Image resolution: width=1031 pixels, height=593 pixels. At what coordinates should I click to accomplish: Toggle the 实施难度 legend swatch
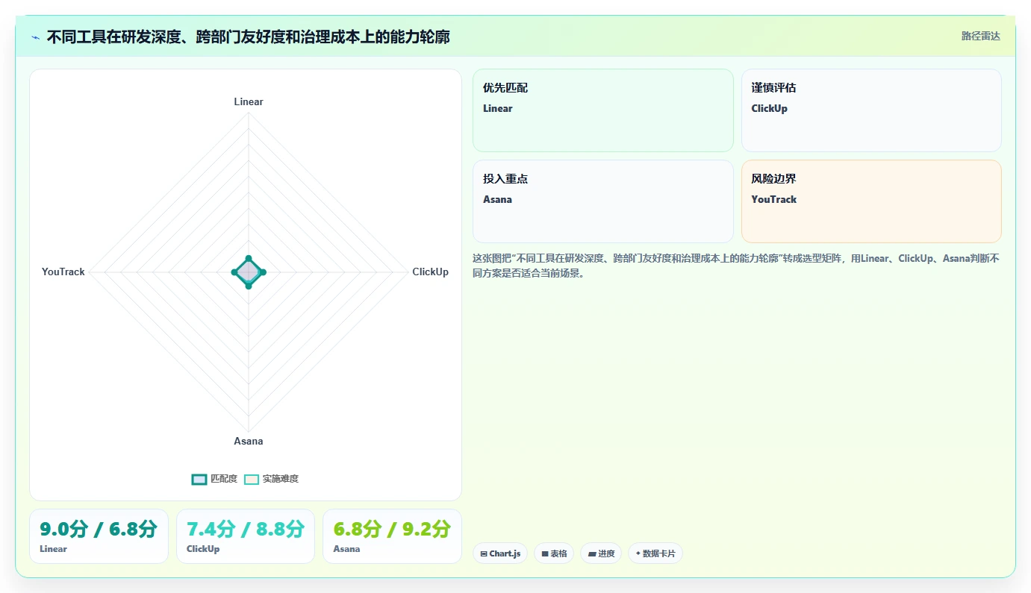pos(252,479)
